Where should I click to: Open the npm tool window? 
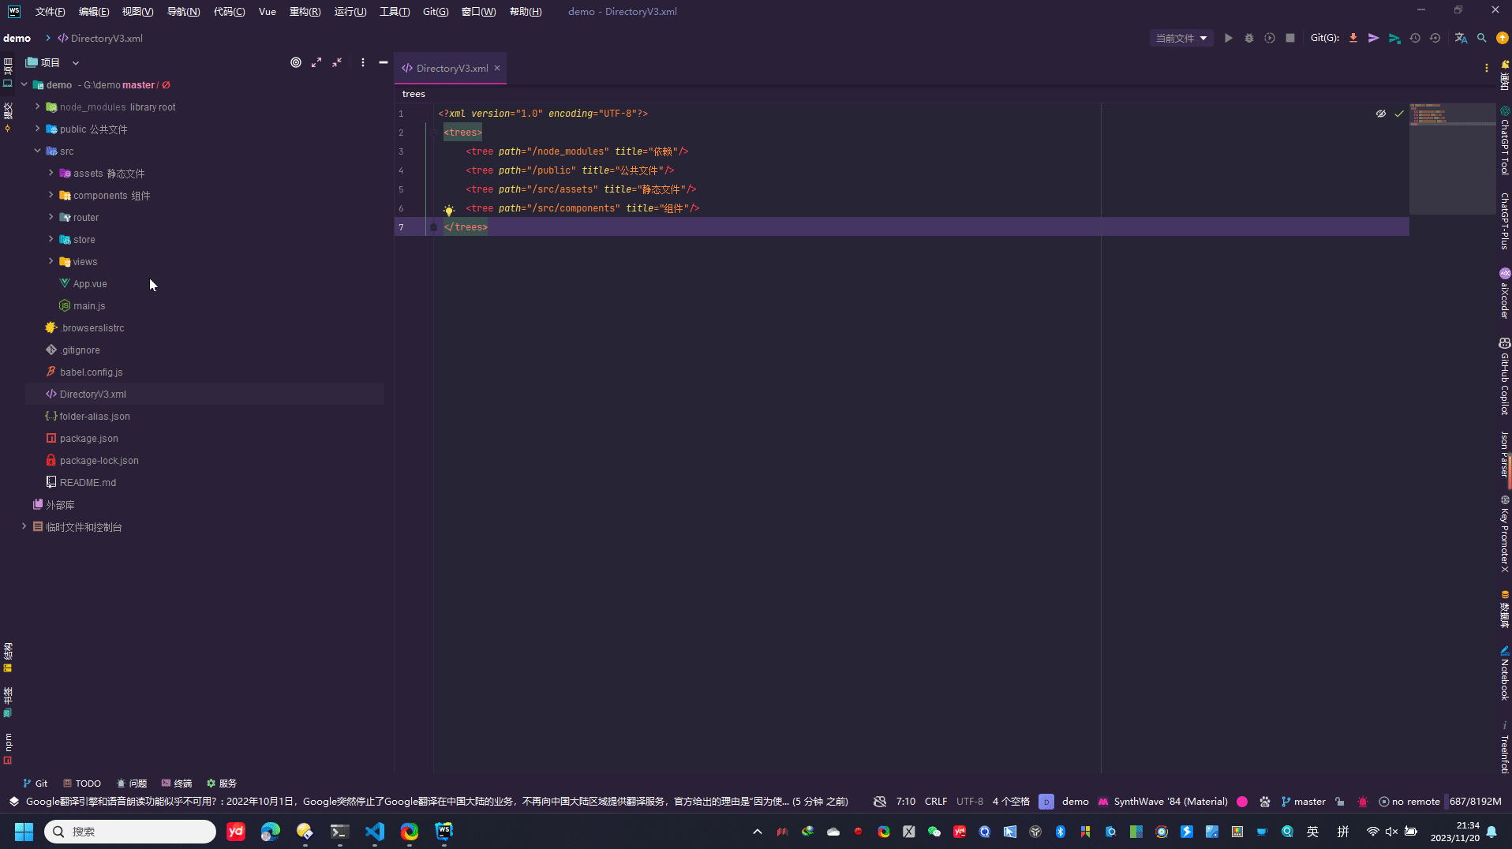(8, 749)
